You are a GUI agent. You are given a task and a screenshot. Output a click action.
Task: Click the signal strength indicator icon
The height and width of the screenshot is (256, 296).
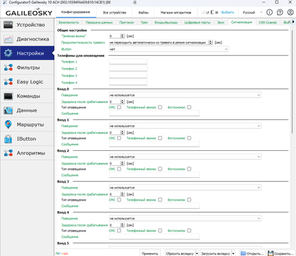tap(203, 12)
